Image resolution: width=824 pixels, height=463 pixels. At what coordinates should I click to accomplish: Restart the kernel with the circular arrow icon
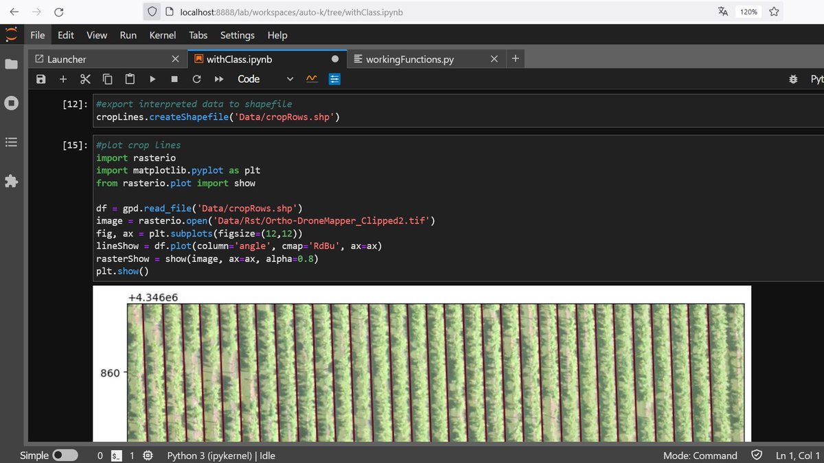click(196, 79)
